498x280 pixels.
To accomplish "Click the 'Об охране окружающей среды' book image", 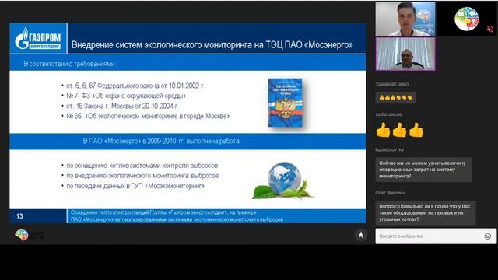I will (x=286, y=103).
